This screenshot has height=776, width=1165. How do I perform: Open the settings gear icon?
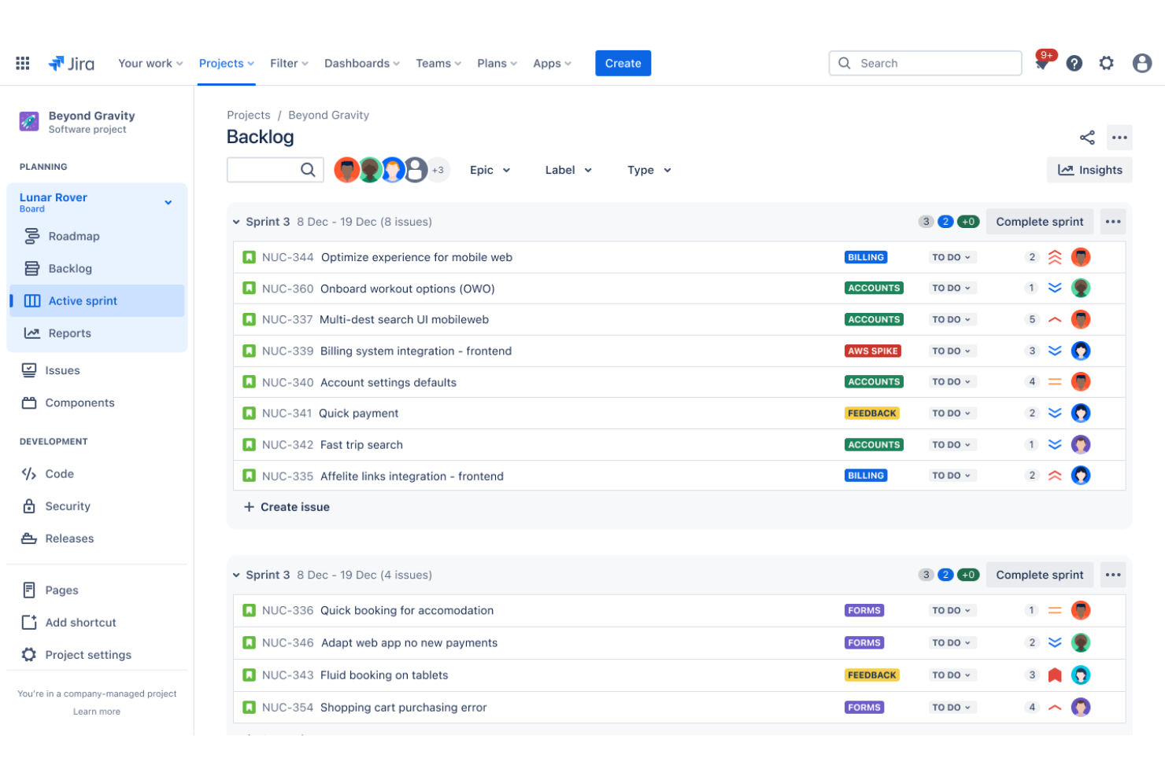[x=1107, y=64]
